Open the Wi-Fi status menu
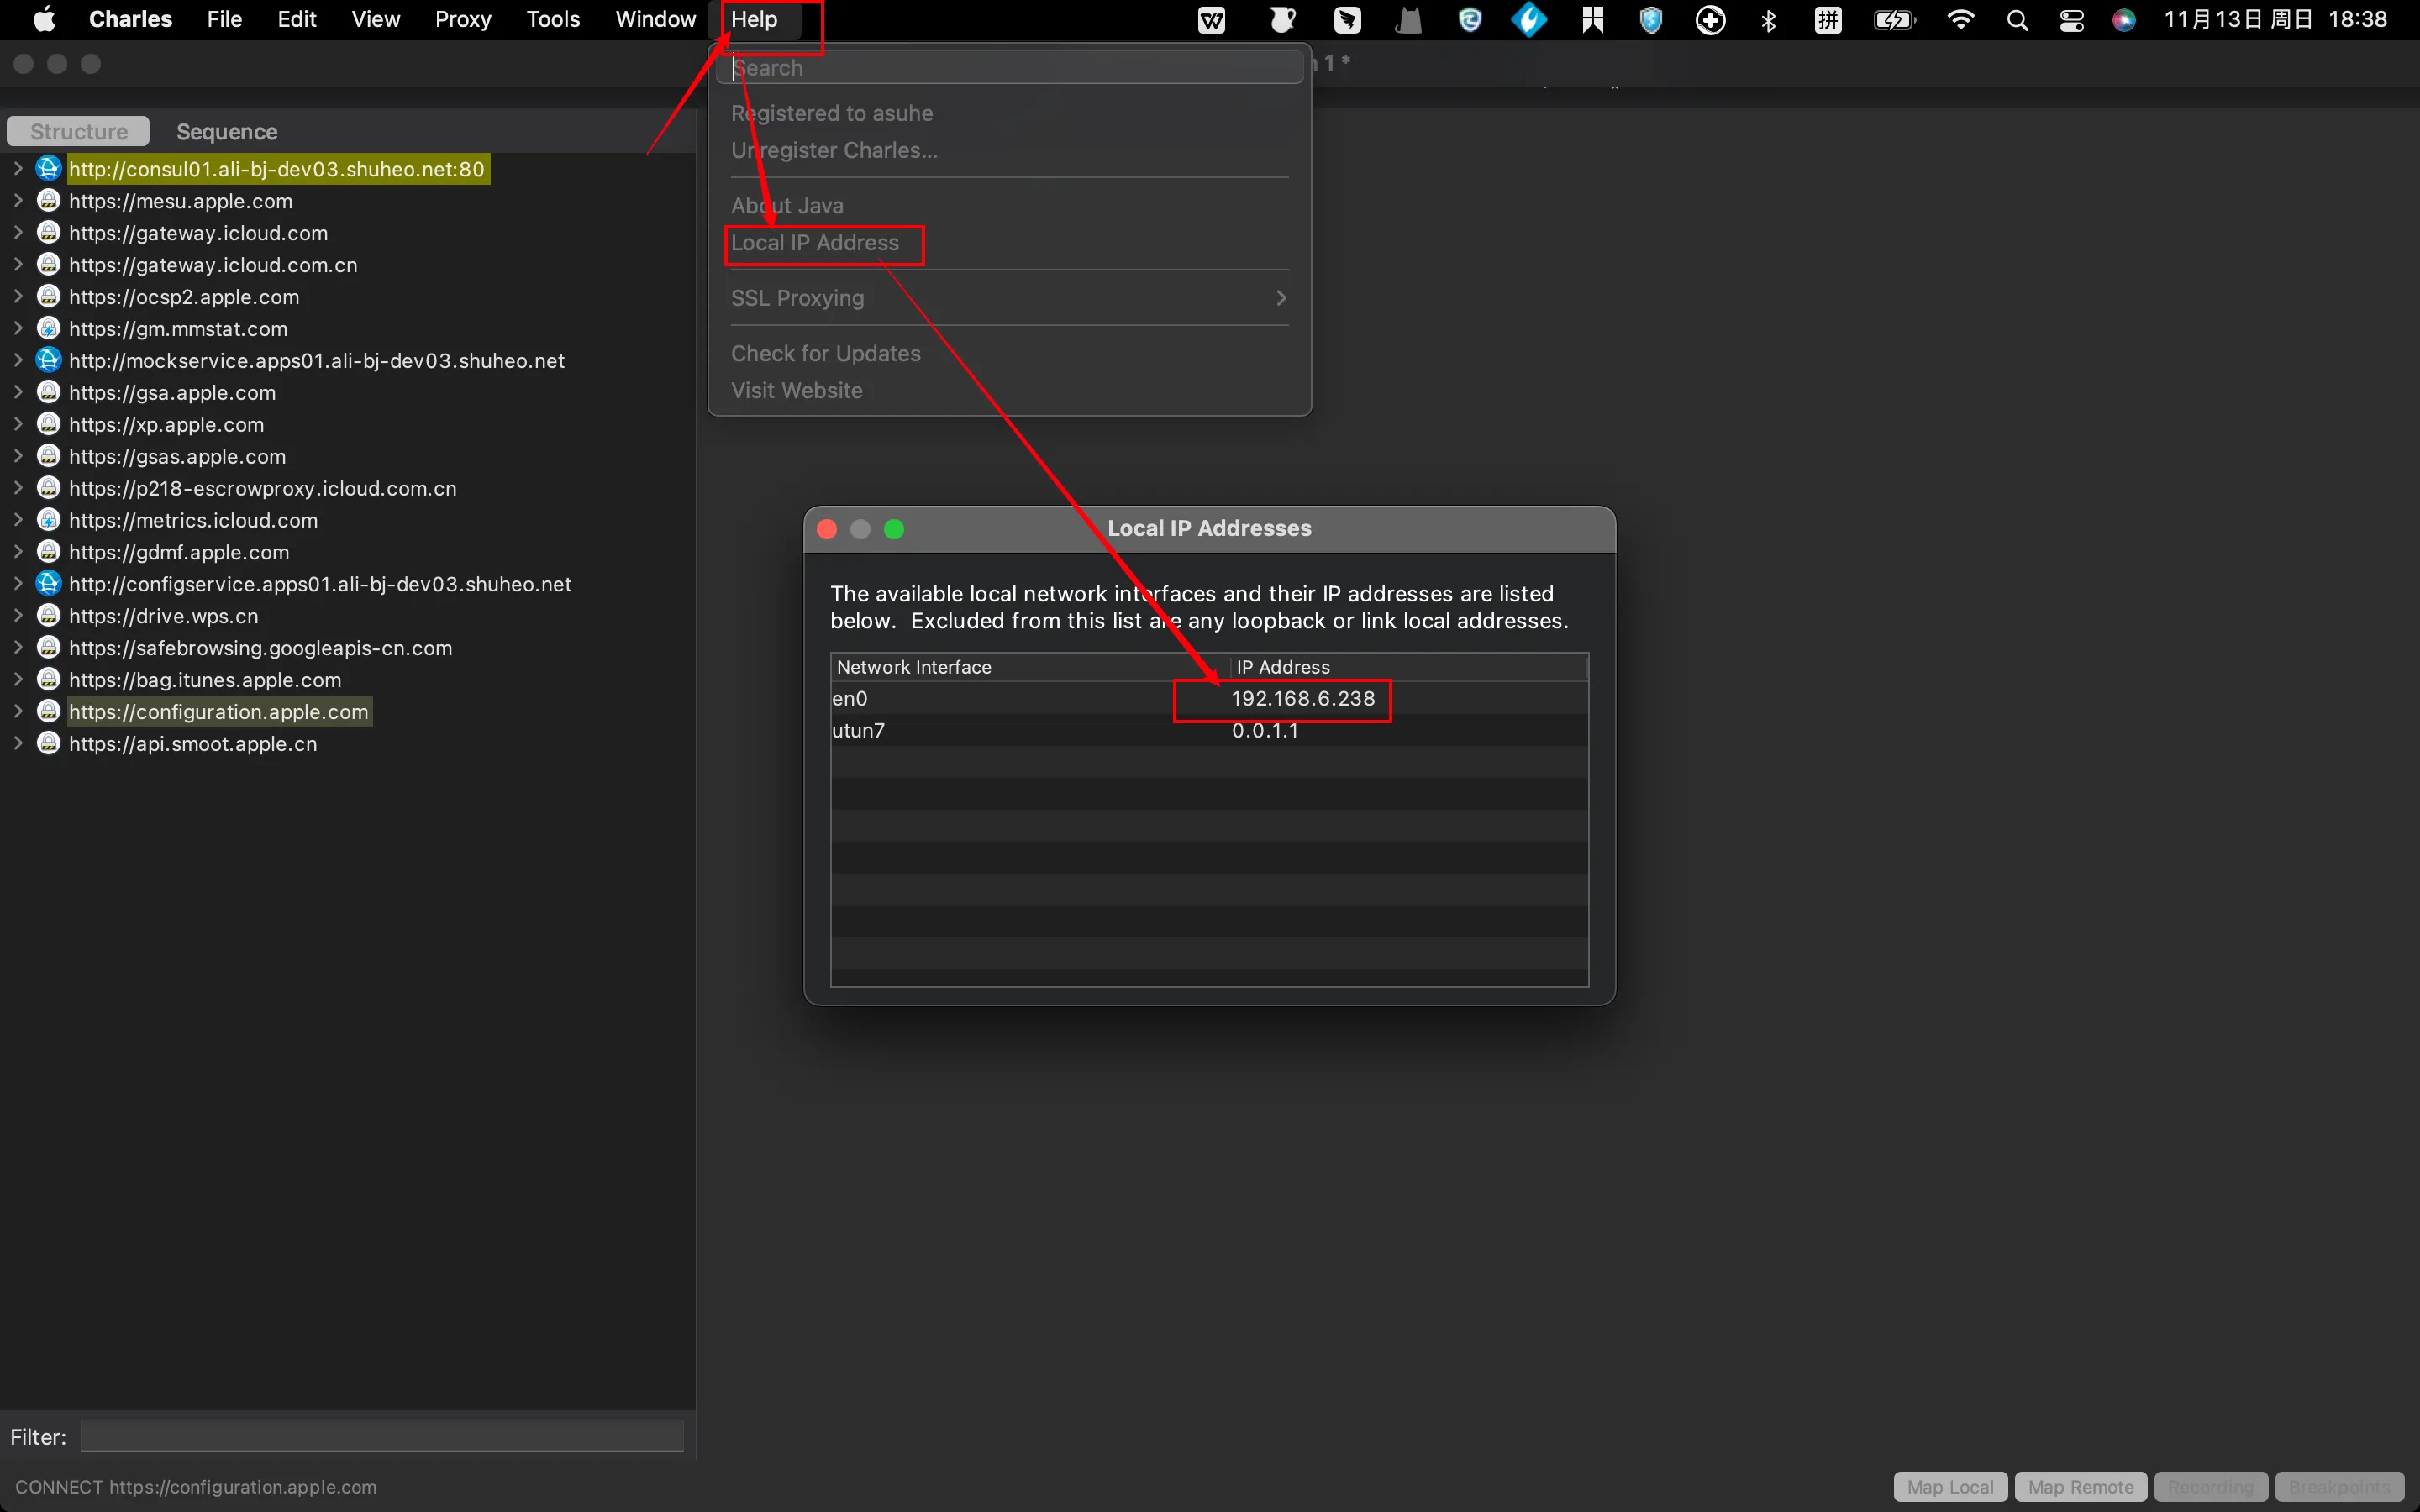 (1960, 20)
